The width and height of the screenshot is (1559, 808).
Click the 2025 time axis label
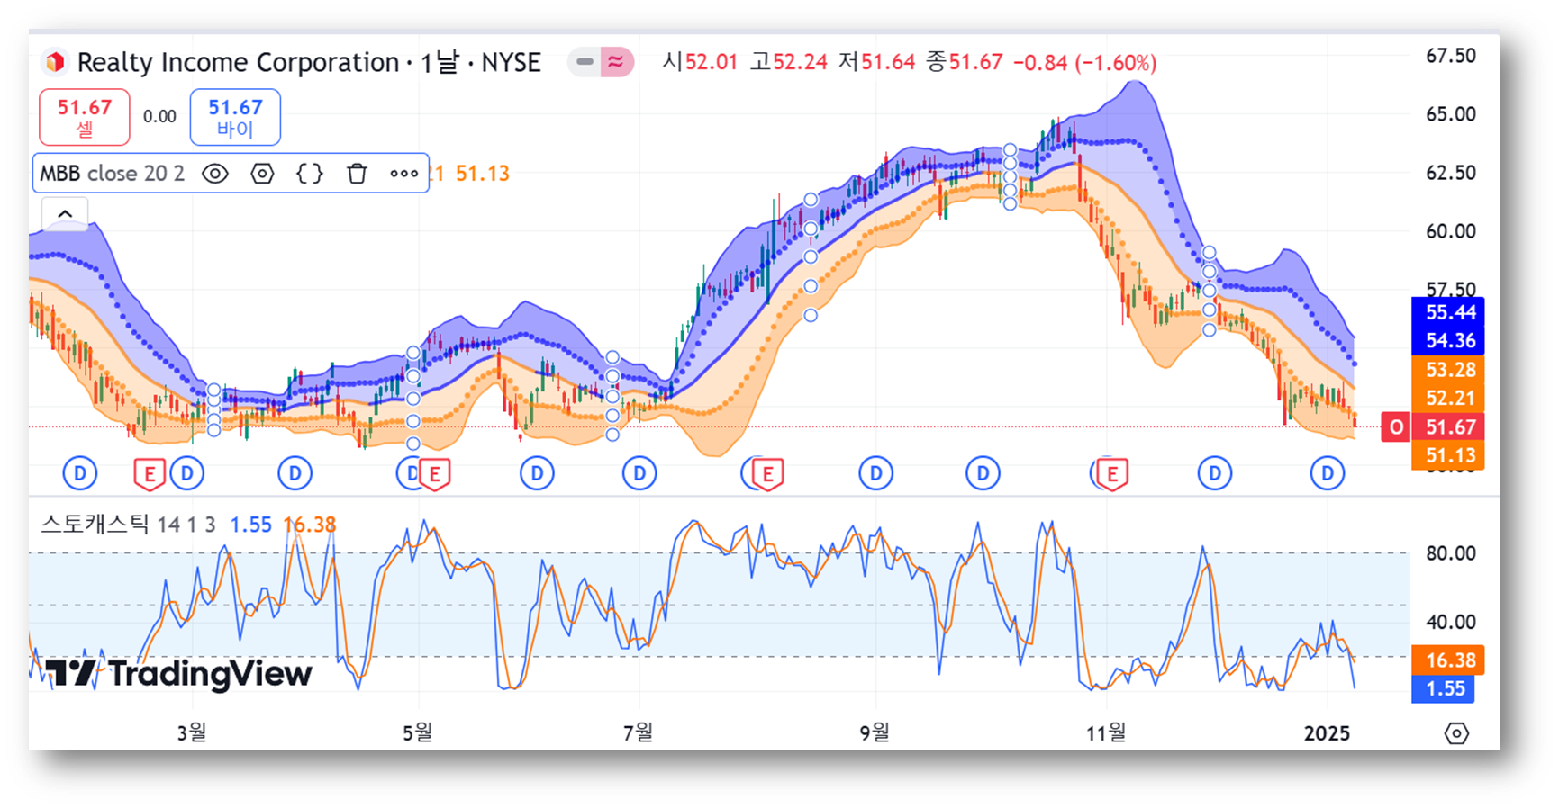1327,733
